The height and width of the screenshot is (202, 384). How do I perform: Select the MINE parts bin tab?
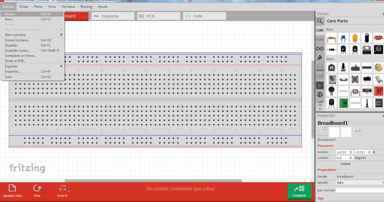coord(320,39)
